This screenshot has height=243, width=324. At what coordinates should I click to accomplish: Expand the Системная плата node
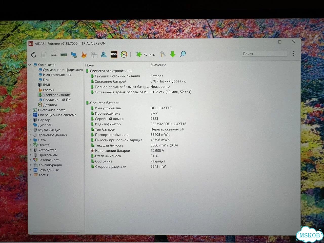[x=30, y=110]
